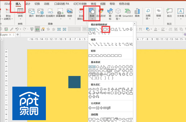
Task: Click the 图片 picture insert icon
Action: pyautogui.click(x=31, y=13)
